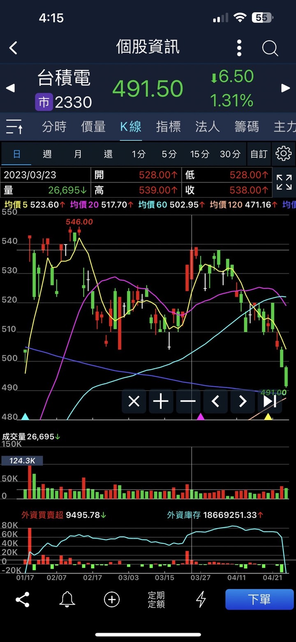The image size is (296, 642).
Task: Open 自訂 custom period
Action: pyautogui.click(x=259, y=154)
